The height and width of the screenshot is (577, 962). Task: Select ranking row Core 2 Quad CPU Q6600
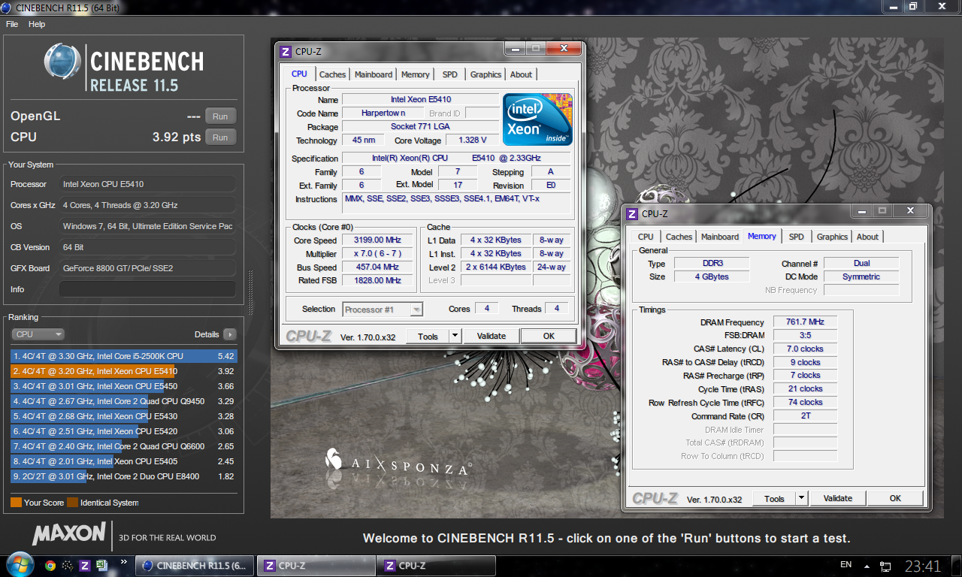(x=123, y=446)
